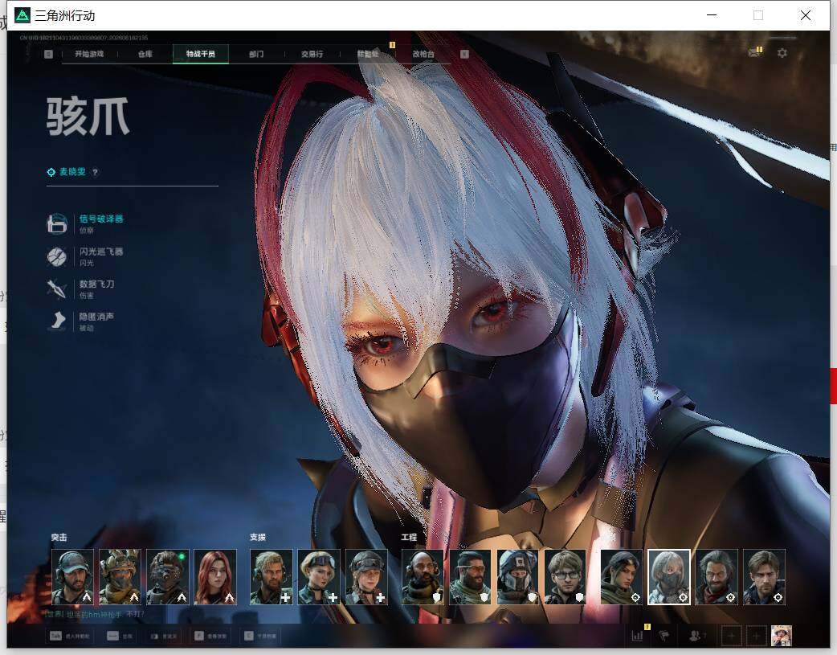Screen dimensions: 837x655
Task: Open the bar chart statistics icon at bottom
Action: pos(637,635)
